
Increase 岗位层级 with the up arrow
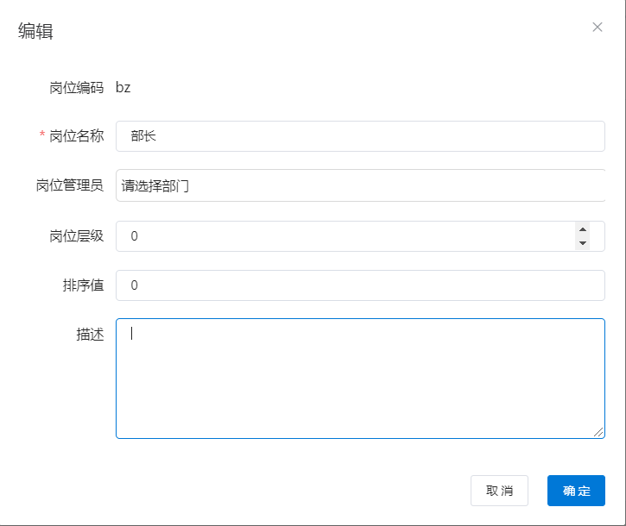(x=583, y=229)
